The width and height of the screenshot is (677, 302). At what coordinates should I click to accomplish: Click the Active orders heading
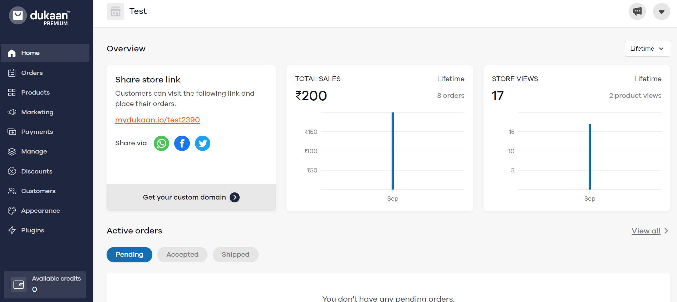(x=134, y=231)
